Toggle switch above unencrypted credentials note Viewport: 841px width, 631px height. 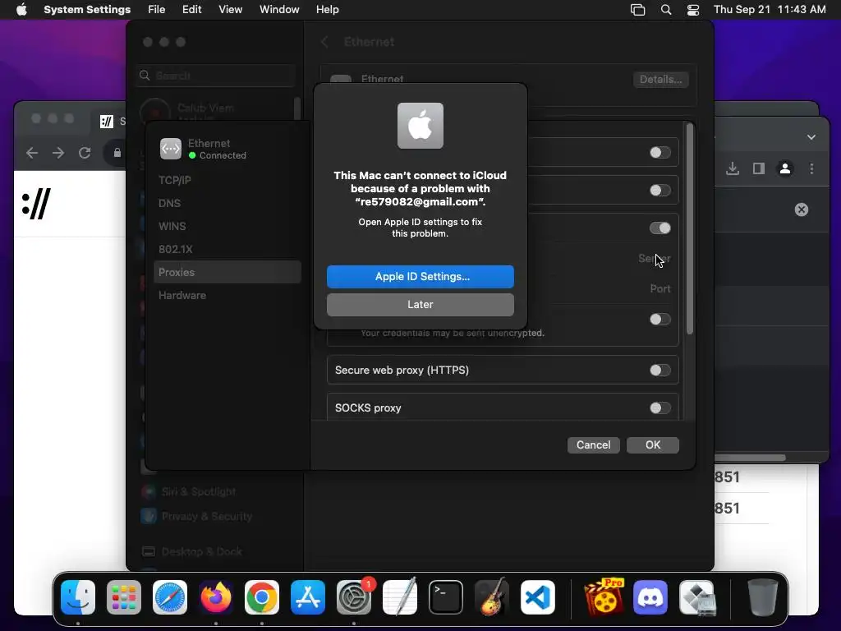pyautogui.click(x=659, y=320)
